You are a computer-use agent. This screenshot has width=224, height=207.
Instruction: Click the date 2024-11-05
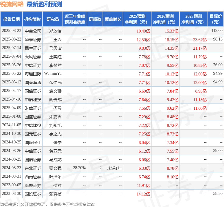tap(11, 125)
